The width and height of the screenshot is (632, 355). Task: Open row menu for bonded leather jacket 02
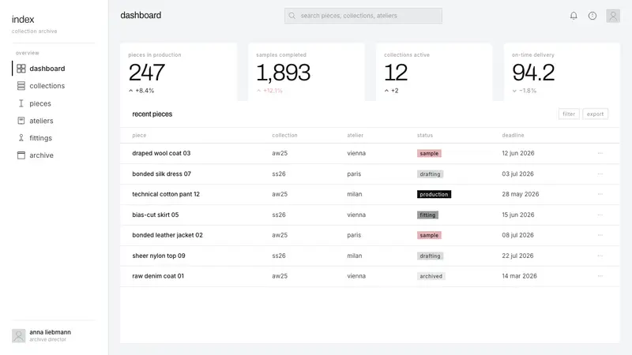tap(600, 235)
